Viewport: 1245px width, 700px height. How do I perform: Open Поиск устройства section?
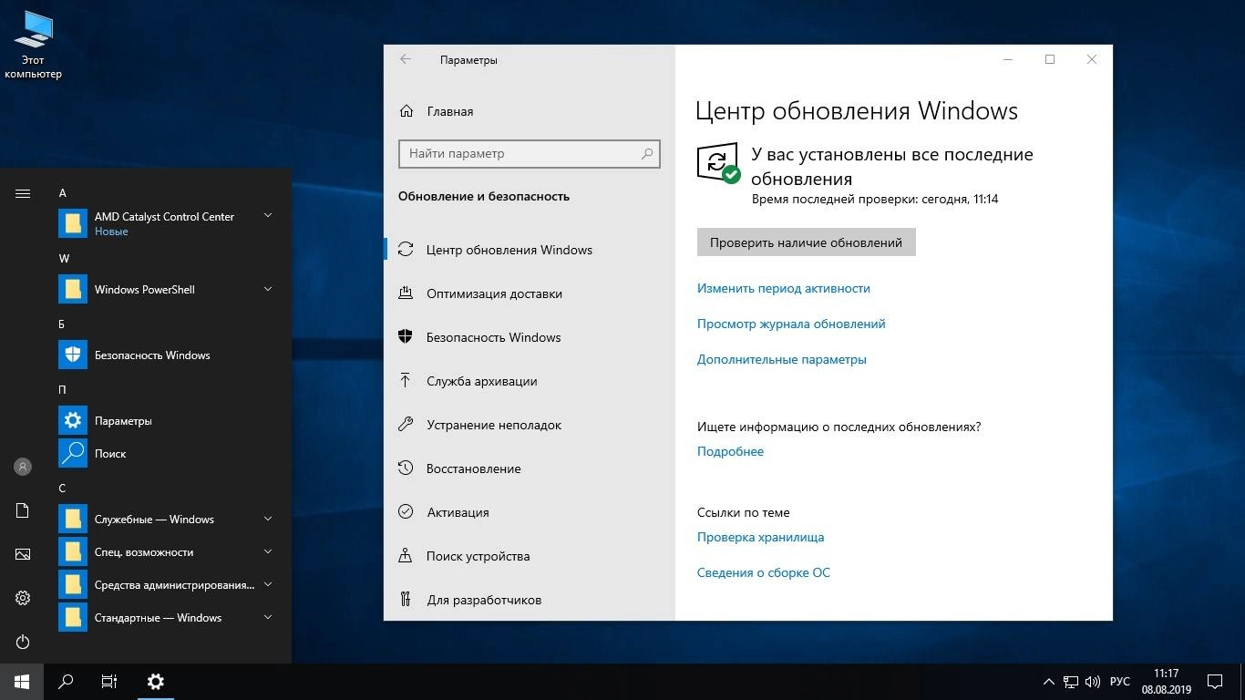(x=530, y=556)
